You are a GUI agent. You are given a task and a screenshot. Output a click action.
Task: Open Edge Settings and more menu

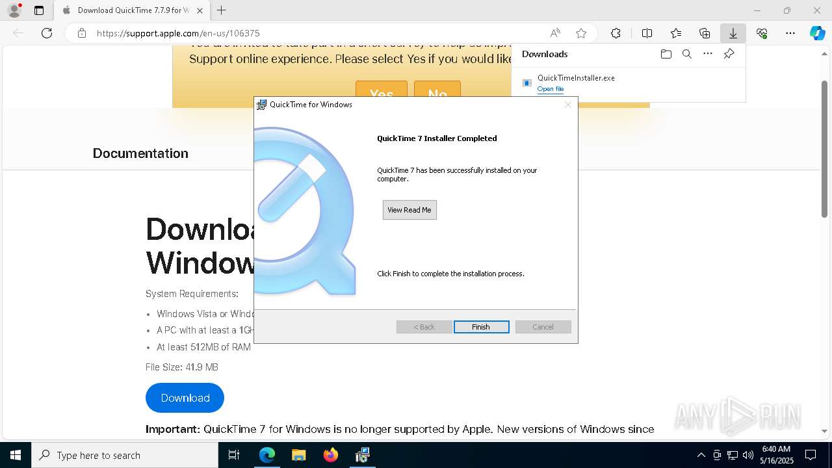(x=790, y=33)
